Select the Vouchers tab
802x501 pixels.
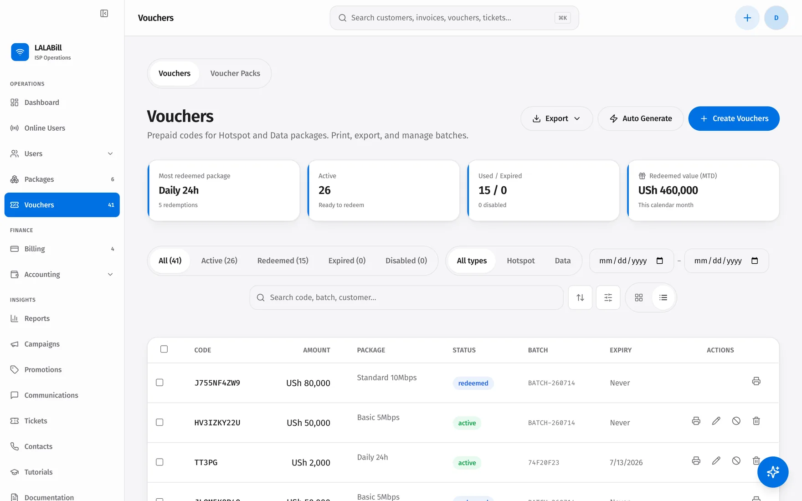175,73
